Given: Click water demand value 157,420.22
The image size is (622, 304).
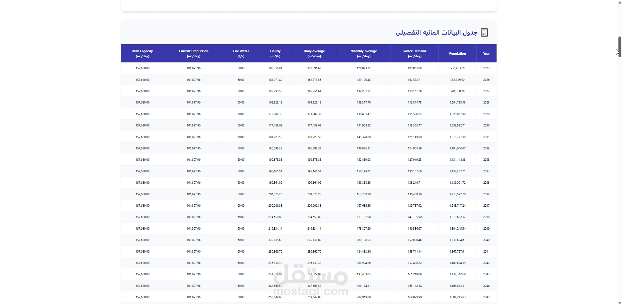Looking at the screenshot, I should (x=415, y=263).
